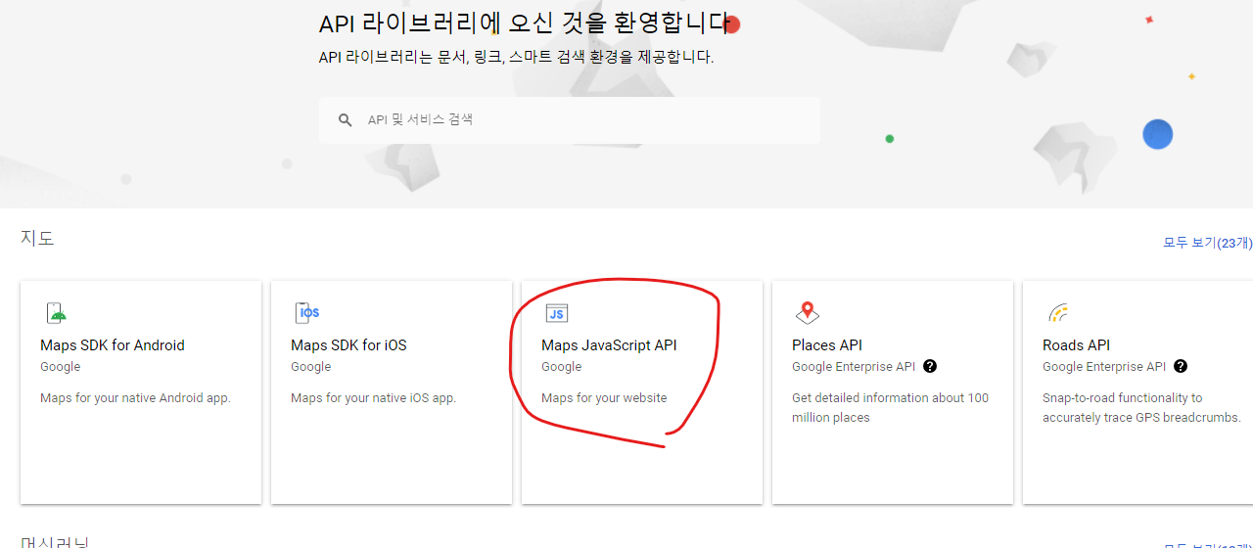Focus the API and services search field
The image size is (1253, 548).
coord(570,119)
